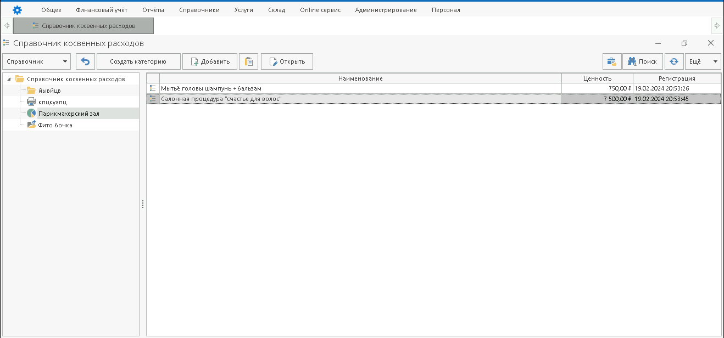Click the blue undo arrow button

(x=85, y=61)
